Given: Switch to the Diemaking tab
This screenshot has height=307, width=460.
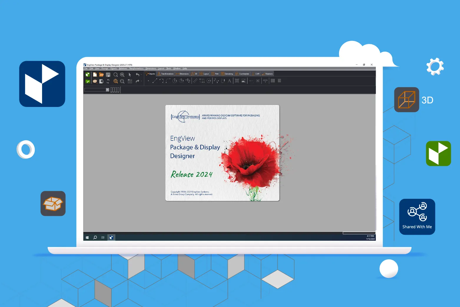Looking at the screenshot, I should [x=227, y=74].
